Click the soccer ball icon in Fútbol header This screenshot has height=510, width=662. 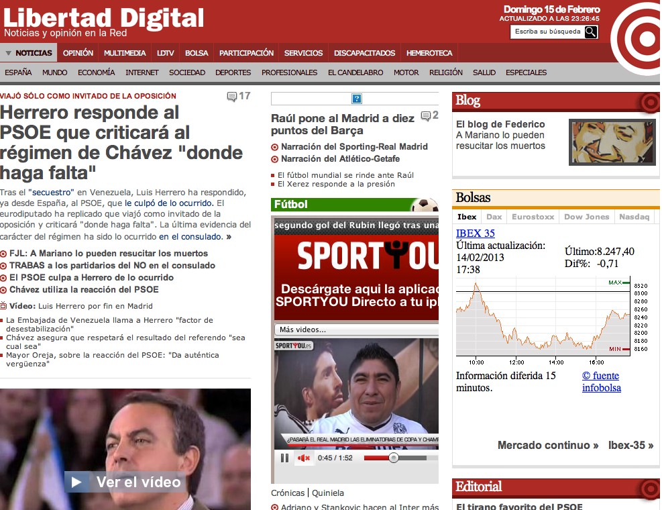coord(424,204)
